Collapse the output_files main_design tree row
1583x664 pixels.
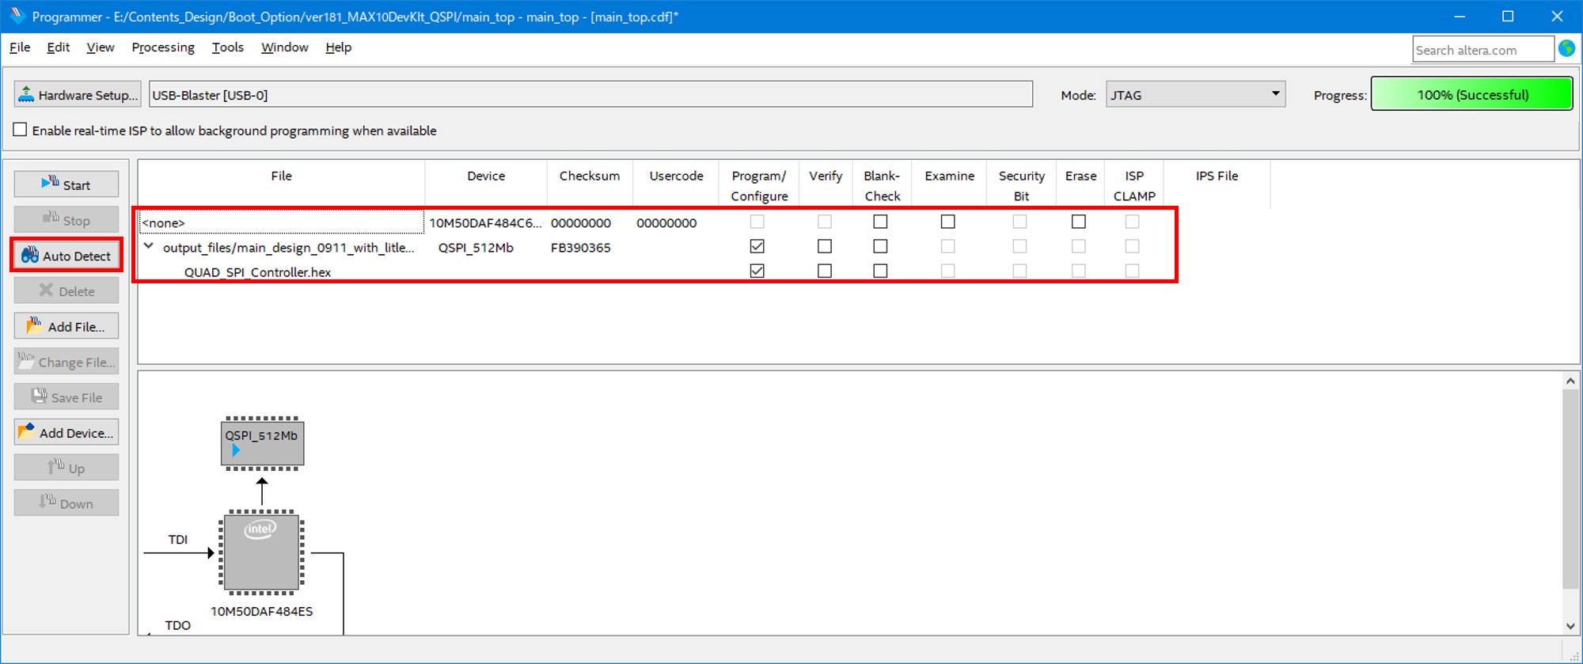(149, 246)
